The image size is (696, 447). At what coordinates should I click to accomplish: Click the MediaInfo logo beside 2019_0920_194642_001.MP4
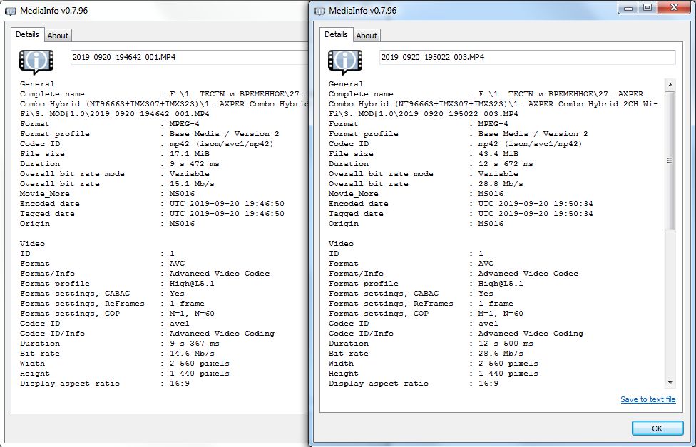click(x=36, y=62)
